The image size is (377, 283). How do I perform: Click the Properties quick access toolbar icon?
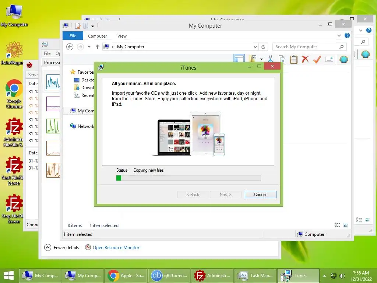77,25
